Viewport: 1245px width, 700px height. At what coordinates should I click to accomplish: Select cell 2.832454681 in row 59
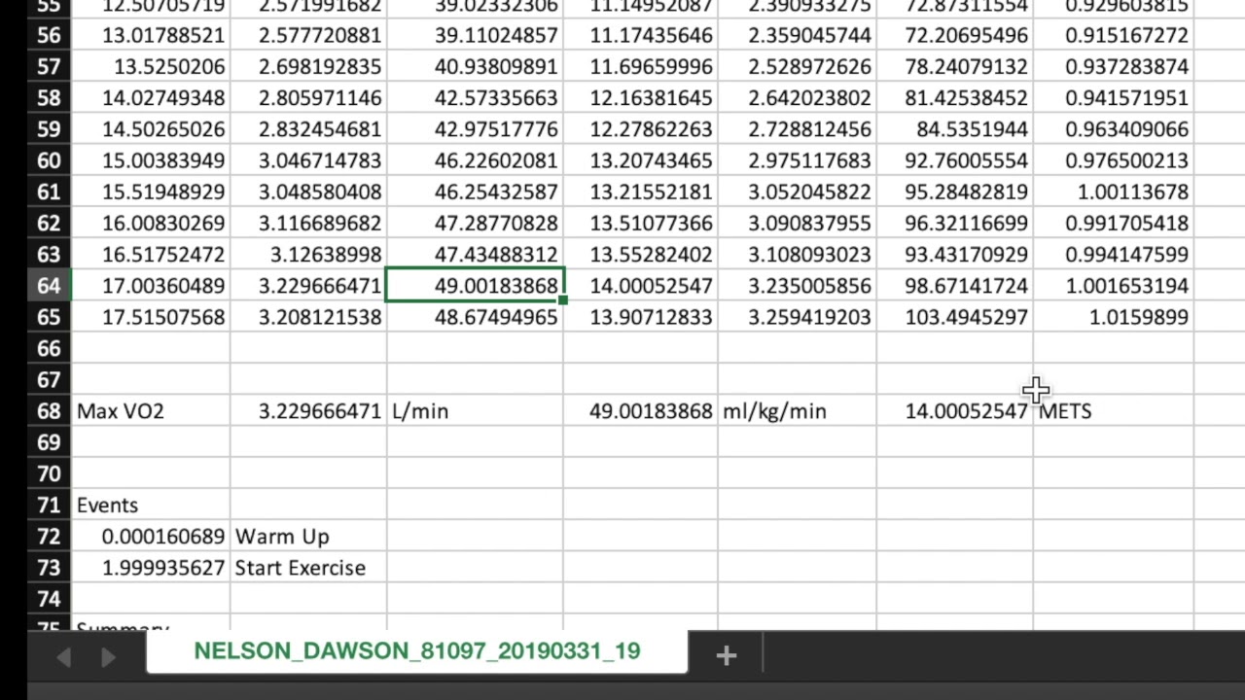point(308,129)
